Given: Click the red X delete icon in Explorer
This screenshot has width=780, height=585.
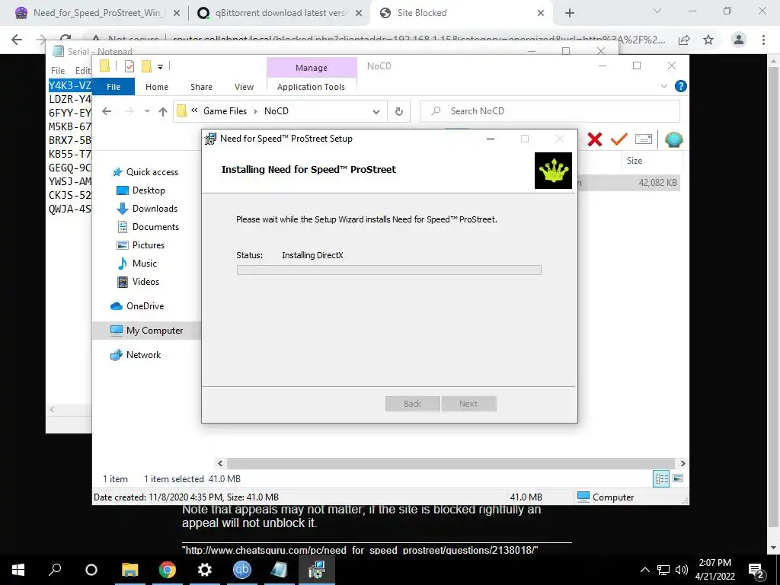Looking at the screenshot, I should (x=594, y=139).
